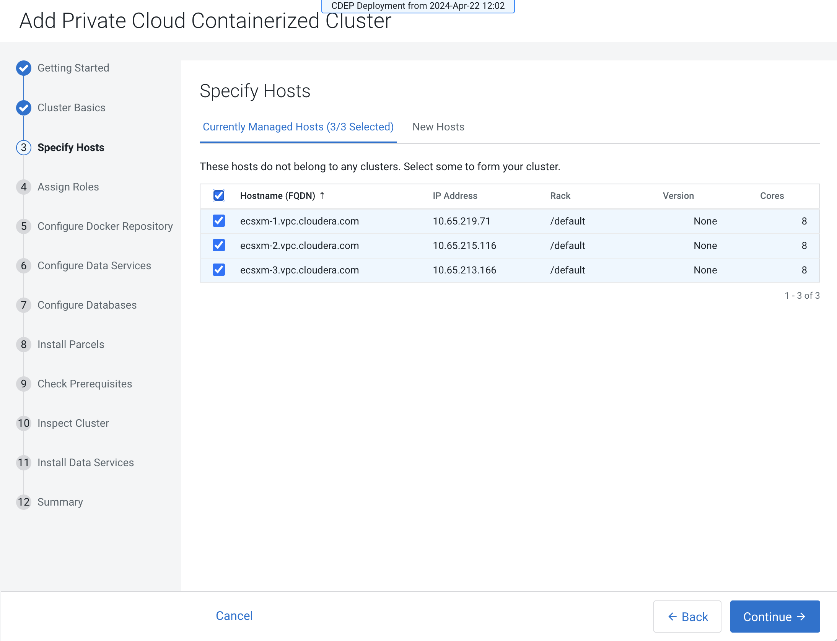The image size is (837, 641).
Task: Switch to the New Hosts tab
Action: point(438,127)
